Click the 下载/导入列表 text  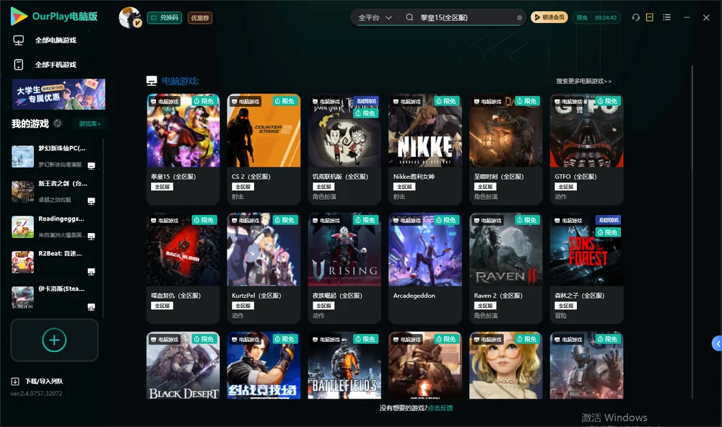tap(44, 382)
